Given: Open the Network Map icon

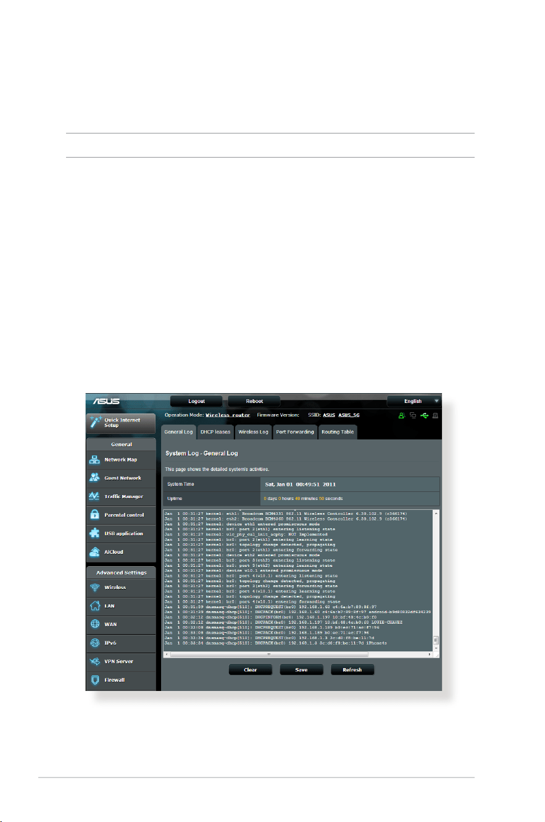Looking at the screenshot, I should tap(95, 460).
